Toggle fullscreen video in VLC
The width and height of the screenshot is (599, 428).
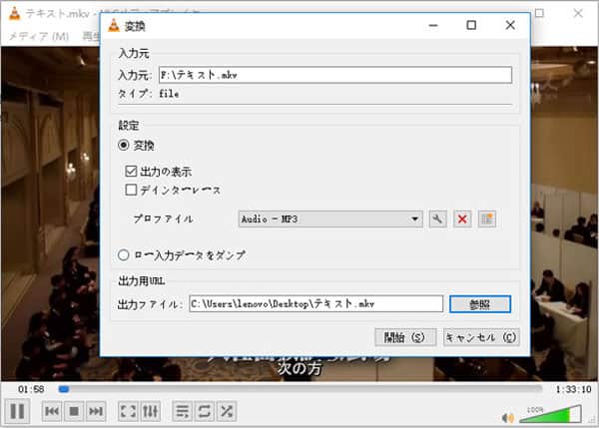(128, 411)
